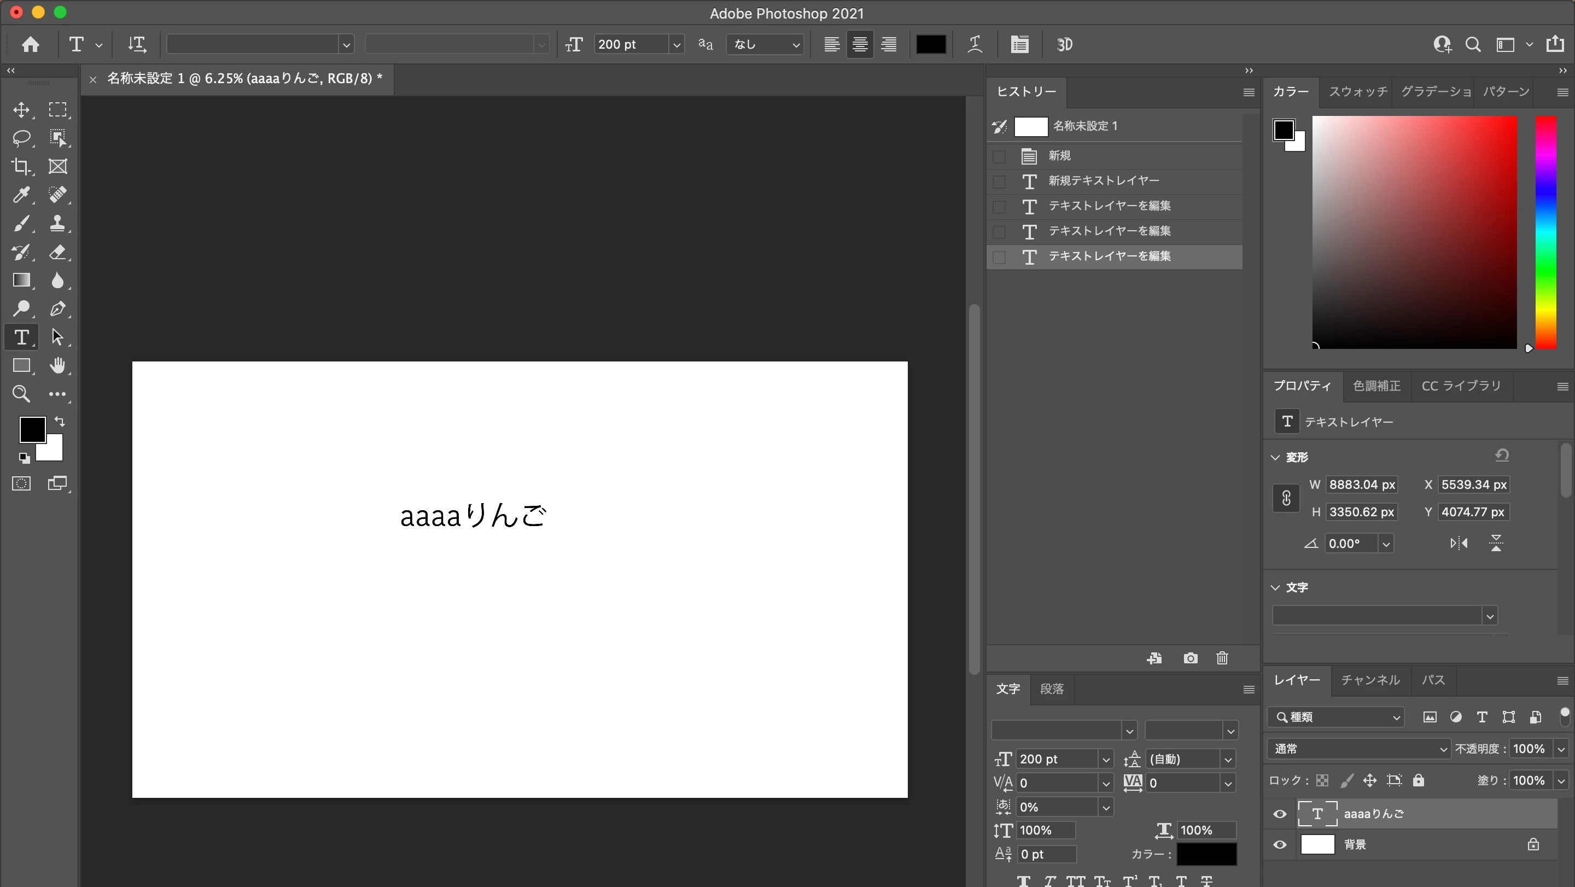The height and width of the screenshot is (887, 1575).
Task: Select the Eraser tool
Action: tap(57, 252)
